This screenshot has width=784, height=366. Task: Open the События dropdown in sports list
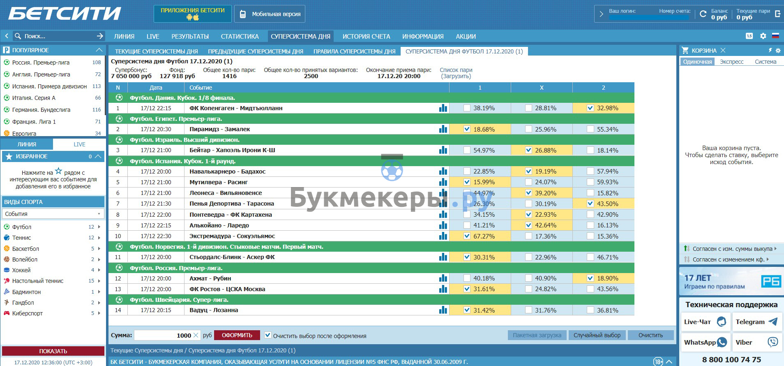[53, 214]
